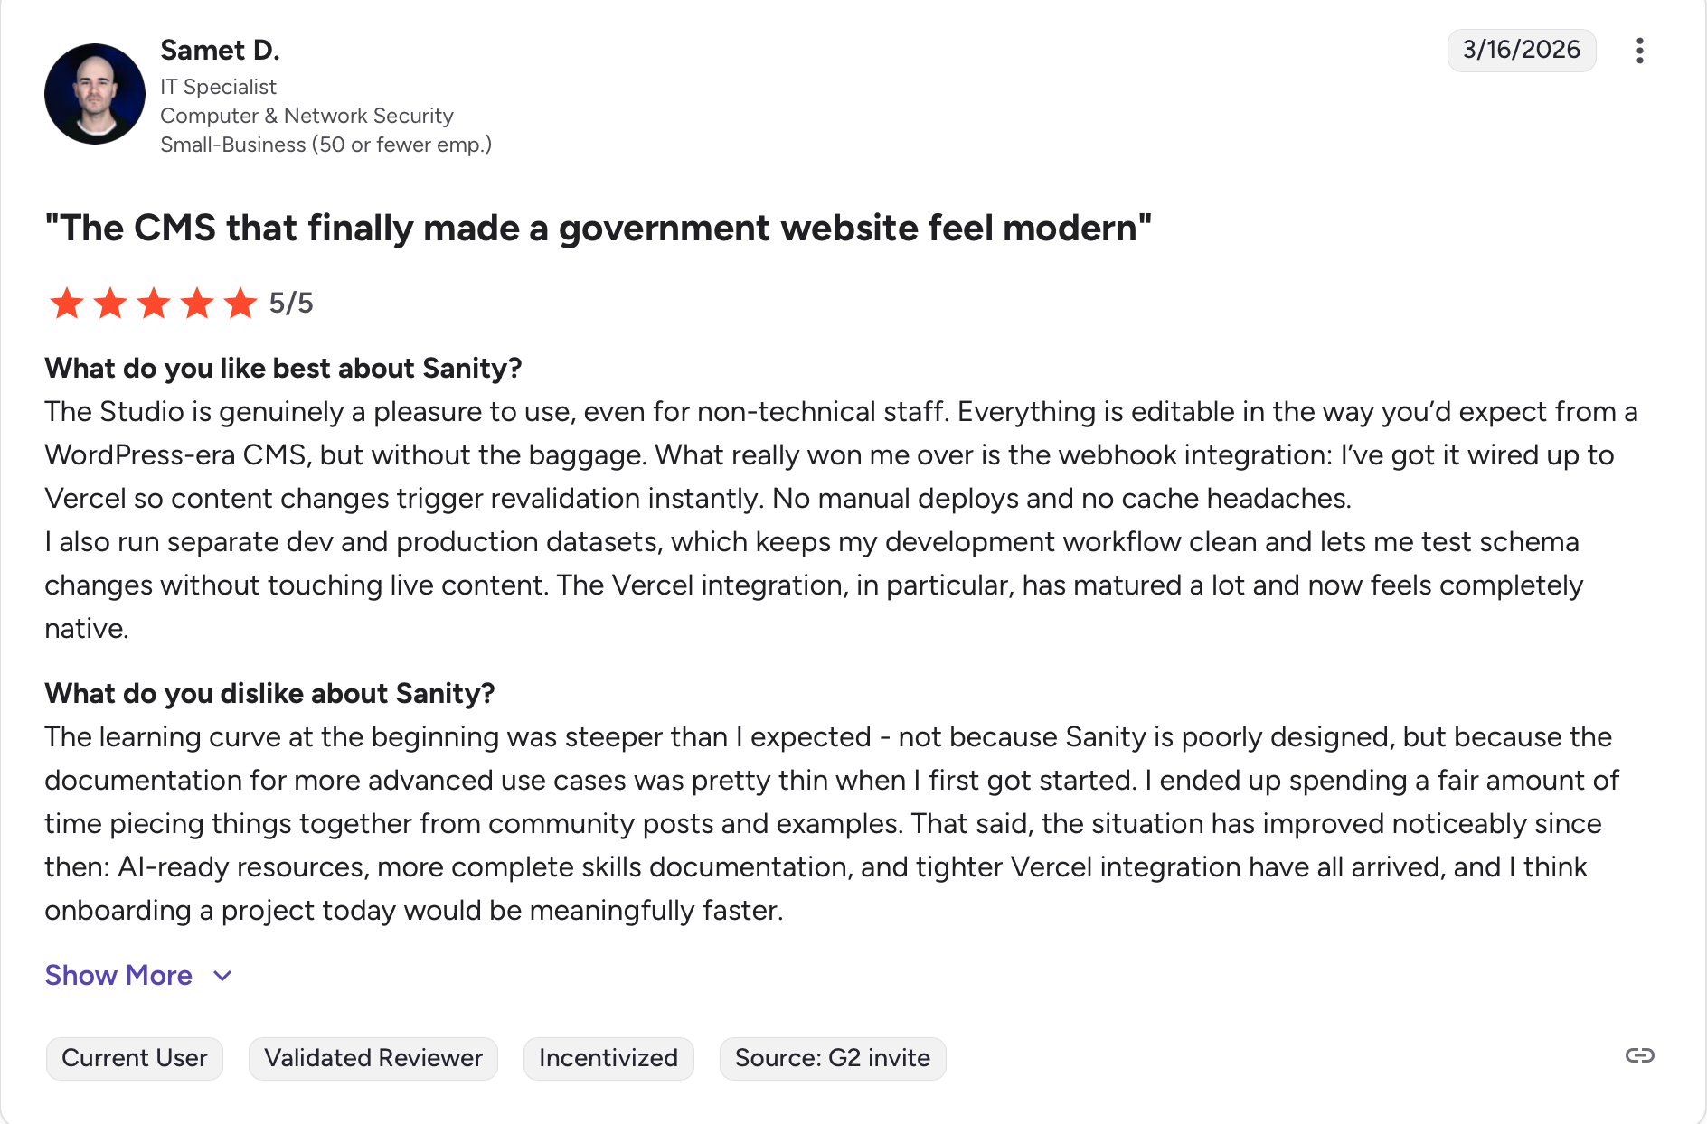Click the chevron beside Show More
Image resolution: width=1707 pixels, height=1124 pixels.
click(x=222, y=976)
